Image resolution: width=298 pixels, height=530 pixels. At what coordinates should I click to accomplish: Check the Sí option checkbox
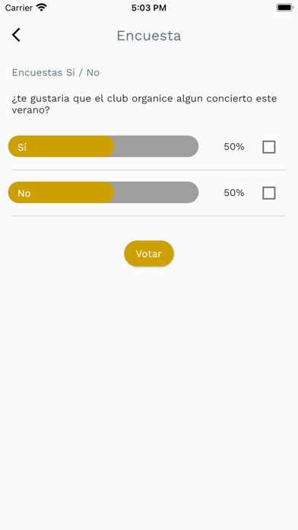[269, 147]
